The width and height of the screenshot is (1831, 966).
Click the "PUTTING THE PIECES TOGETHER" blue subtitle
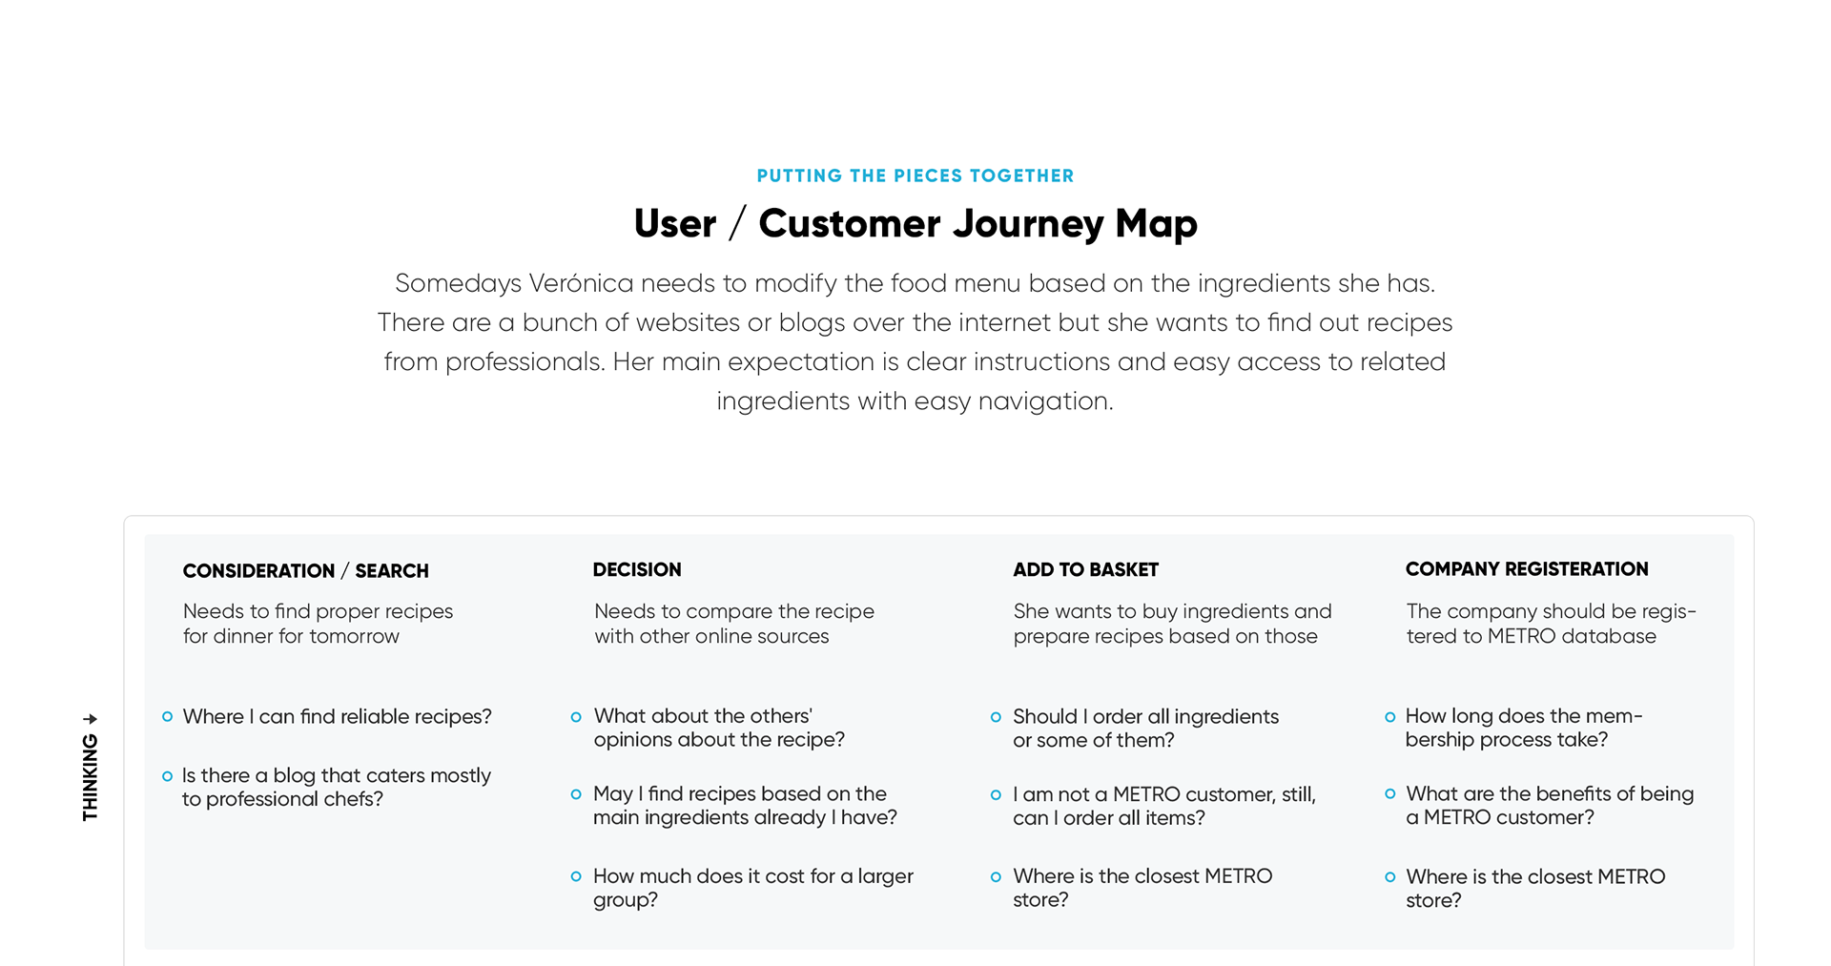pyautogui.click(x=915, y=176)
